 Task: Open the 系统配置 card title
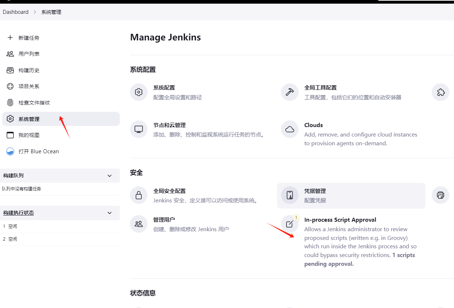pos(164,88)
